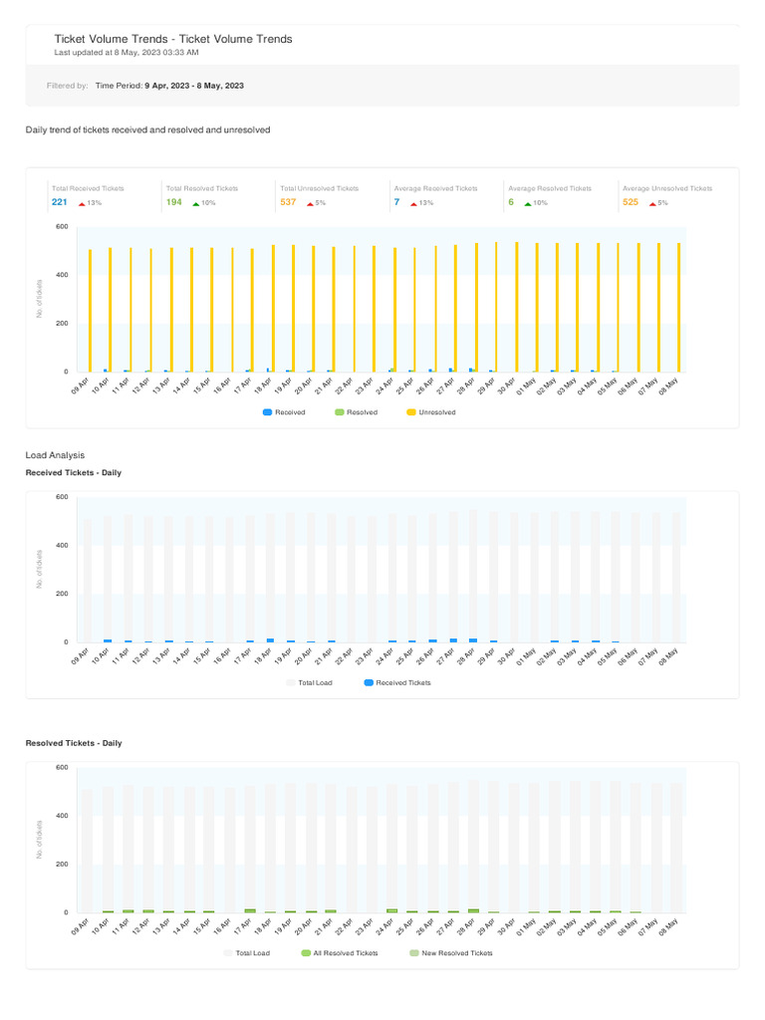
Task: Click the red trend arrow under Total Unresolved Tickets
Action: click(x=311, y=204)
